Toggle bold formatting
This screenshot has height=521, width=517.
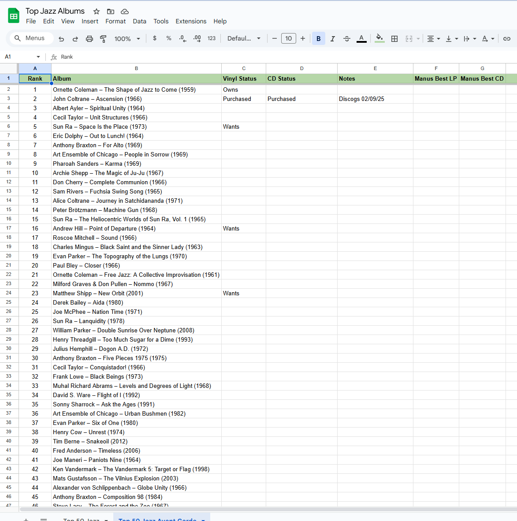coord(318,39)
